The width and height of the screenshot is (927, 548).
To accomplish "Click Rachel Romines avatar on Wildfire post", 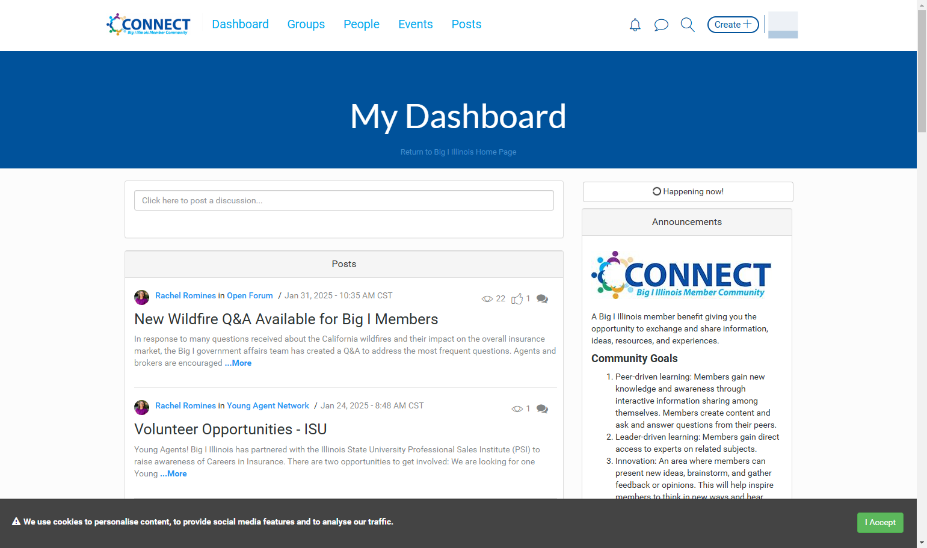I will coord(141,297).
